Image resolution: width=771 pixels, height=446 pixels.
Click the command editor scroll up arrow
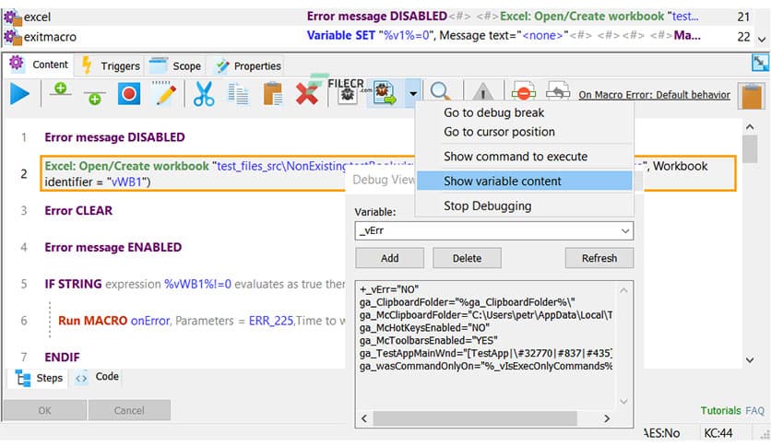coord(750,127)
